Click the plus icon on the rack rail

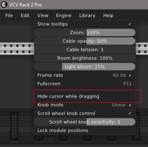pyautogui.click(x=51, y=140)
